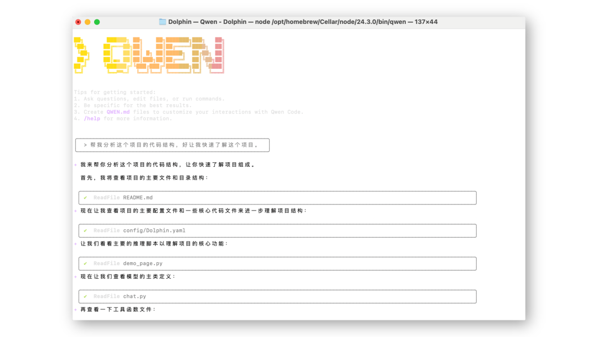
Task: Click the 'Ask questions, edit files' tip line
Action: (149, 99)
